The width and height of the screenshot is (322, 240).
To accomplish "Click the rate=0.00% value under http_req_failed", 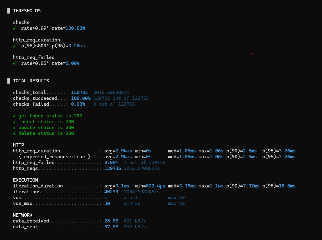I will pos(66,63).
